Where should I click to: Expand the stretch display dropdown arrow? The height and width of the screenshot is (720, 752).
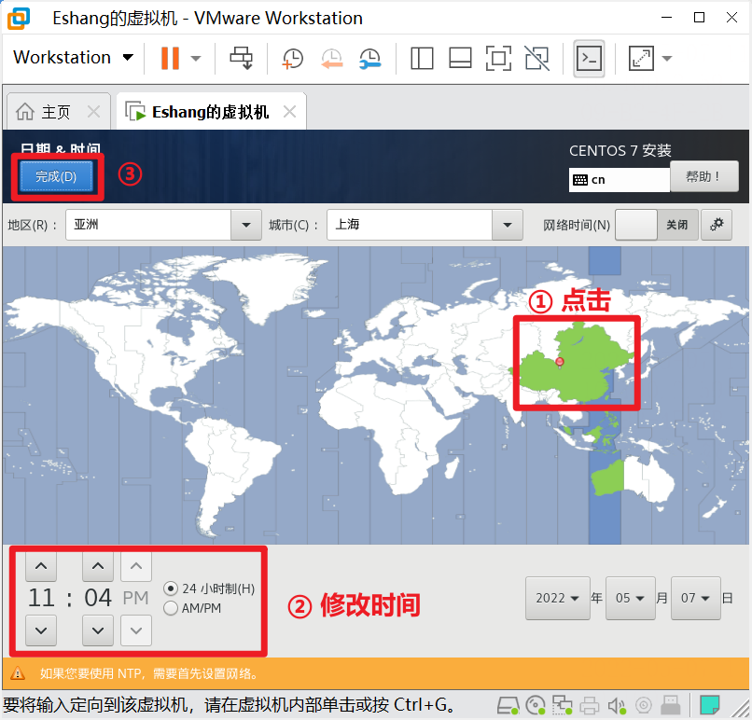(x=667, y=59)
